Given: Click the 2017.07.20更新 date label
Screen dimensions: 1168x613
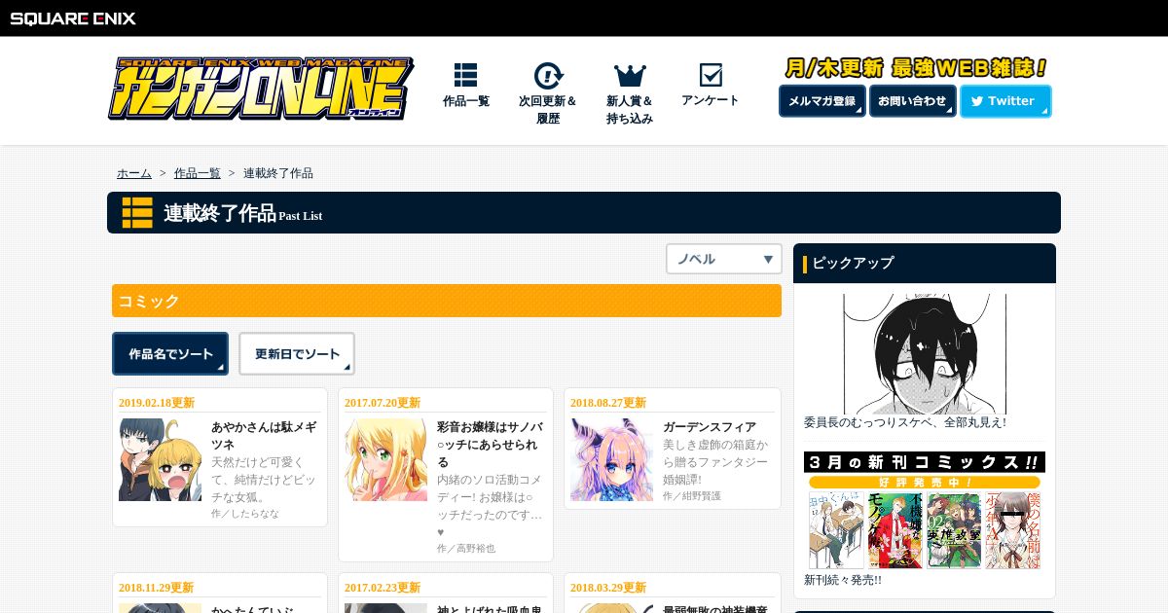Looking at the screenshot, I should point(383,403).
